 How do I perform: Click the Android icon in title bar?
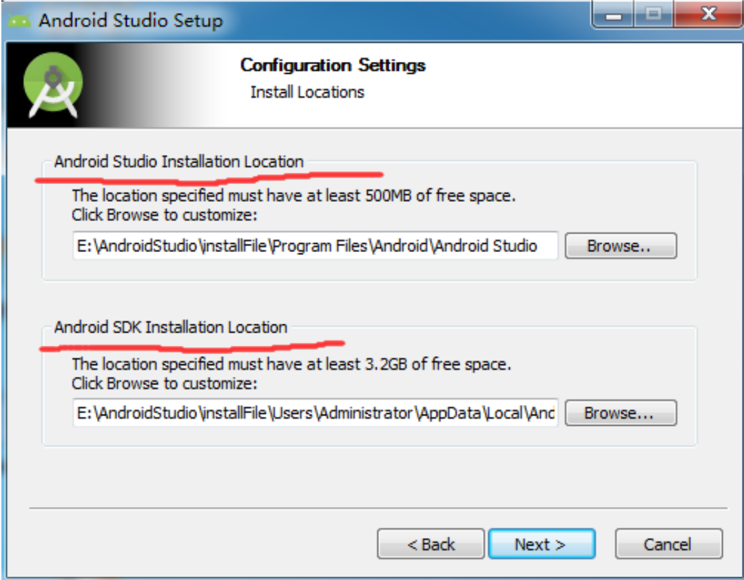[x=19, y=21]
